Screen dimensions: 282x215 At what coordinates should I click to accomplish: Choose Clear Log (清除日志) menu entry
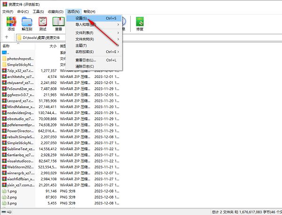click(x=94, y=67)
